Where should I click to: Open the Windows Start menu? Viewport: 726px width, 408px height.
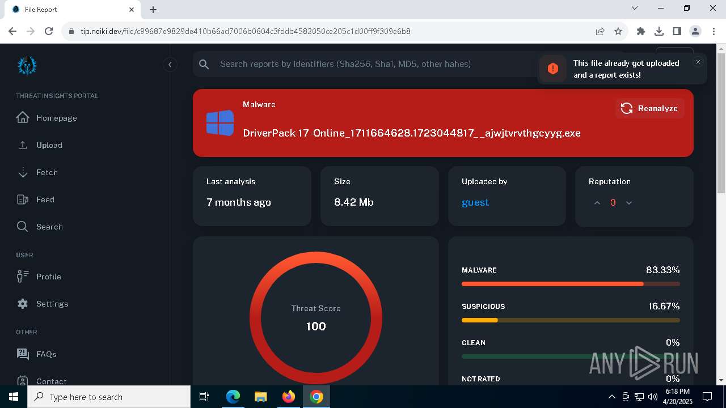point(14,397)
